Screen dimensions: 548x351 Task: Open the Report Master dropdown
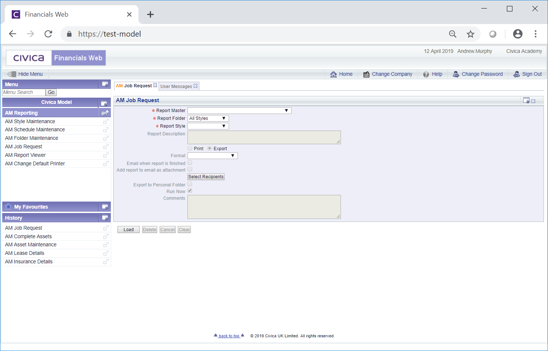[x=239, y=111]
